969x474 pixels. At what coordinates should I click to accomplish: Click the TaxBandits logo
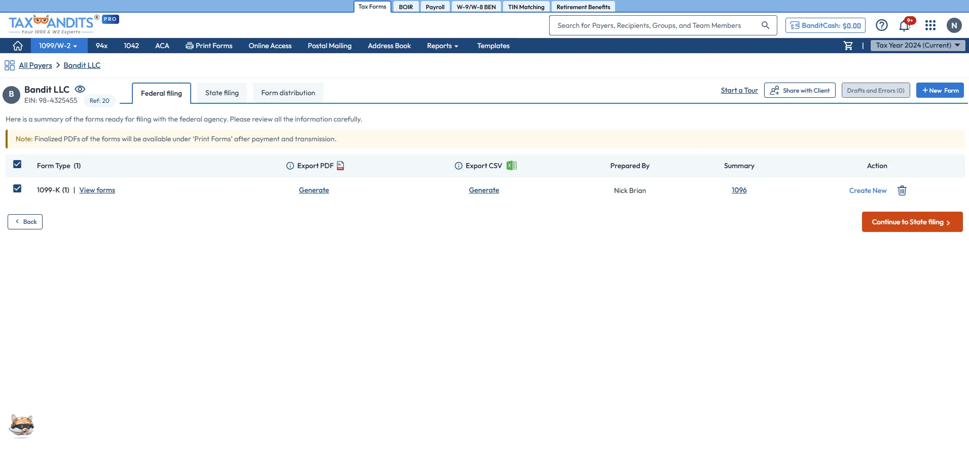coord(52,24)
